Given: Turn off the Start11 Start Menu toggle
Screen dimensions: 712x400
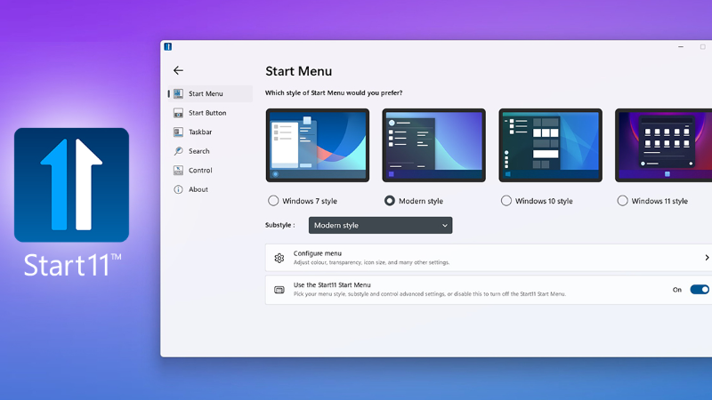Looking at the screenshot, I should click(699, 290).
